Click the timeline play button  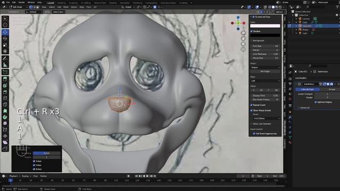pos(148,176)
